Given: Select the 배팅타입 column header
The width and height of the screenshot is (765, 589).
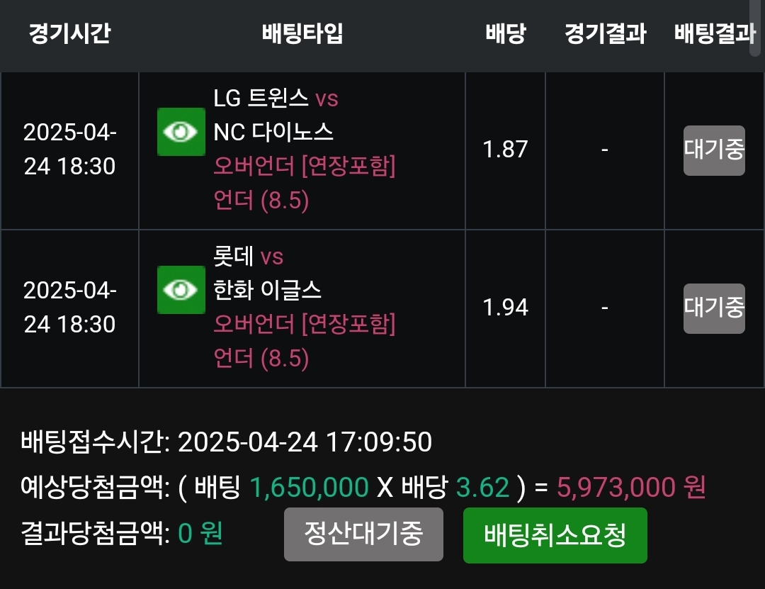Looking at the screenshot, I should (x=302, y=34).
